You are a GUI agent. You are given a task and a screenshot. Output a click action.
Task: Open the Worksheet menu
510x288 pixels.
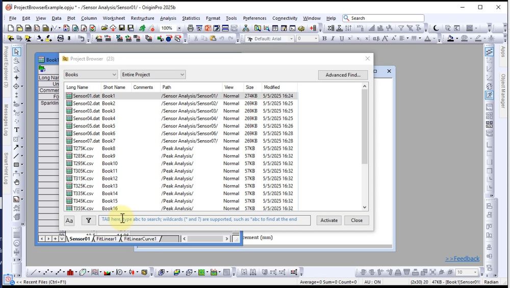click(x=114, y=18)
